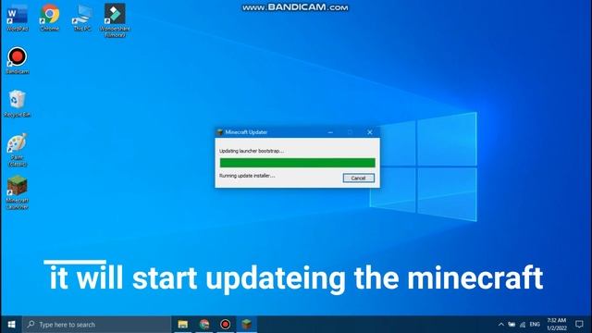This screenshot has width=592, height=333.
Task: Open the Windows Start menu
Action: tap(11, 325)
